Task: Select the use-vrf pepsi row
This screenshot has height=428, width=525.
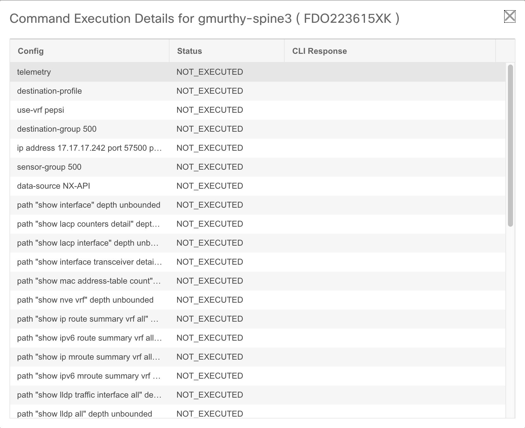Action: coord(40,110)
